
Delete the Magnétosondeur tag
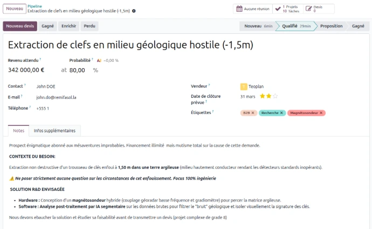click(321, 113)
